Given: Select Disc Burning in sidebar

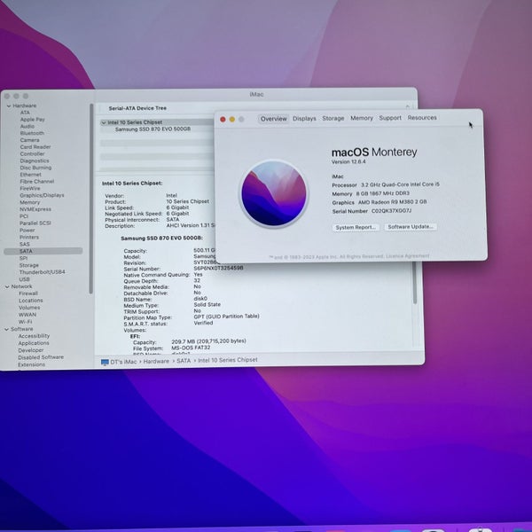Looking at the screenshot, I should point(35,168).
